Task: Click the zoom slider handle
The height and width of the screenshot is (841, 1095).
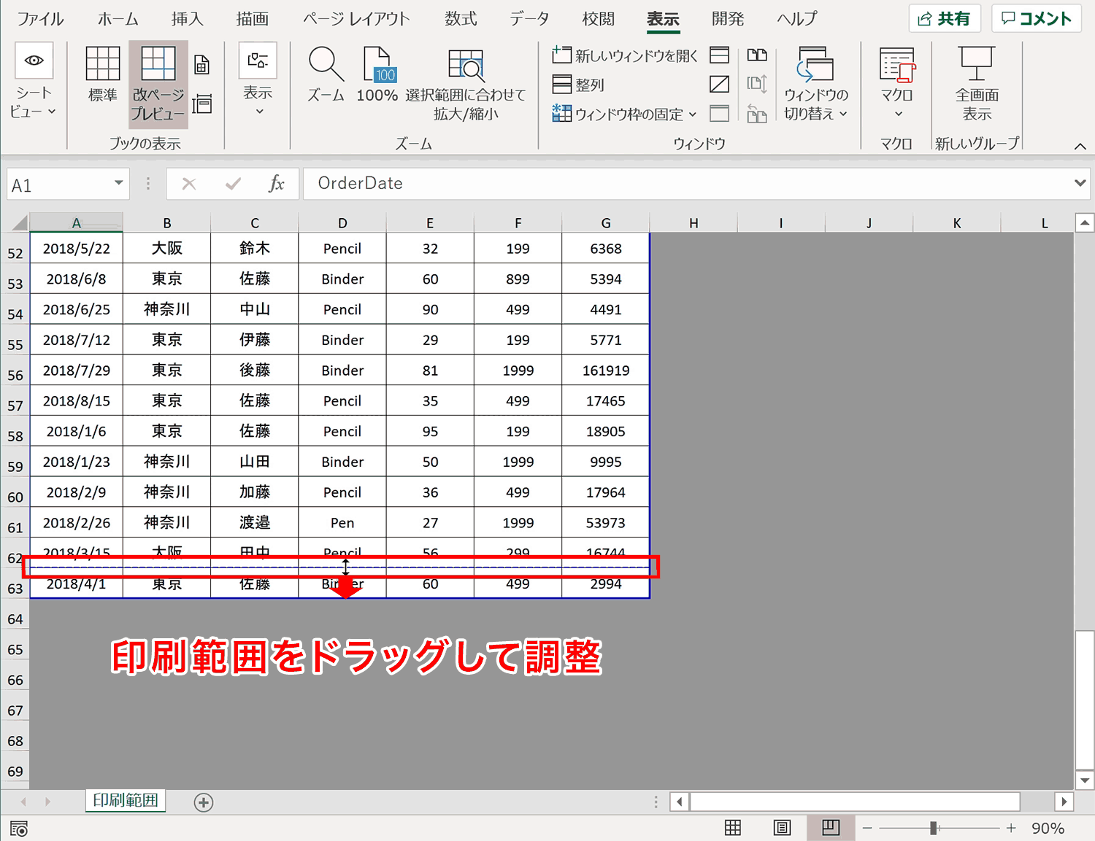Action: [x=933, y=828]
